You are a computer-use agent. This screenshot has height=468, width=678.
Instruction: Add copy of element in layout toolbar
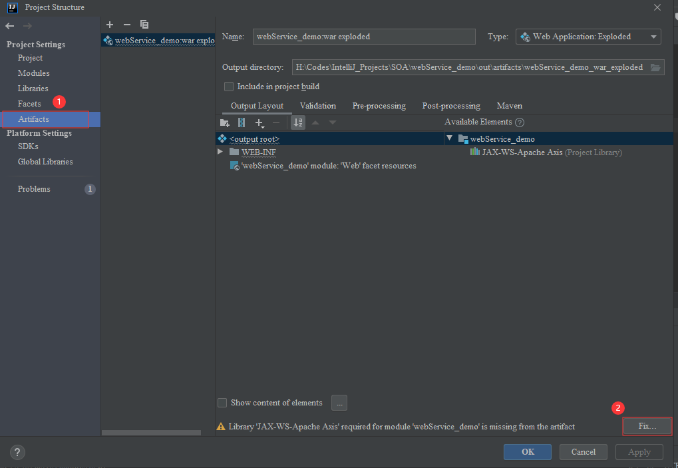(x=259, y=123)
